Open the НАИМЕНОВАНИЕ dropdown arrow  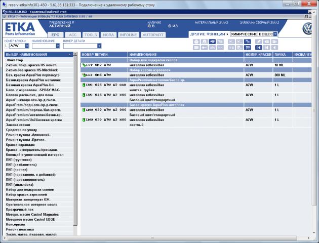point(58,46)
